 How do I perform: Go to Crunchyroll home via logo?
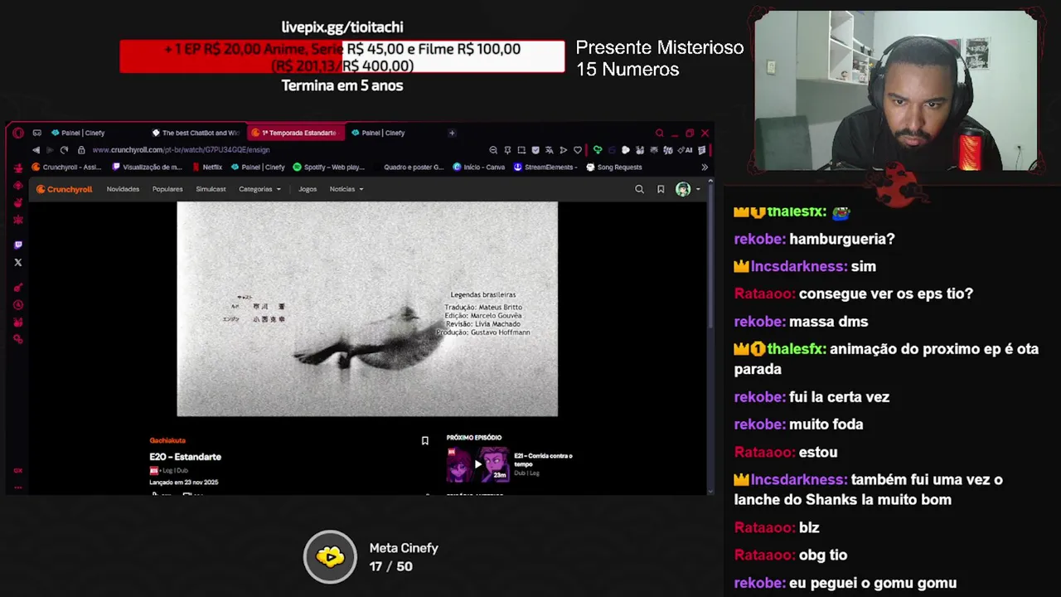[x=64, y=189]
